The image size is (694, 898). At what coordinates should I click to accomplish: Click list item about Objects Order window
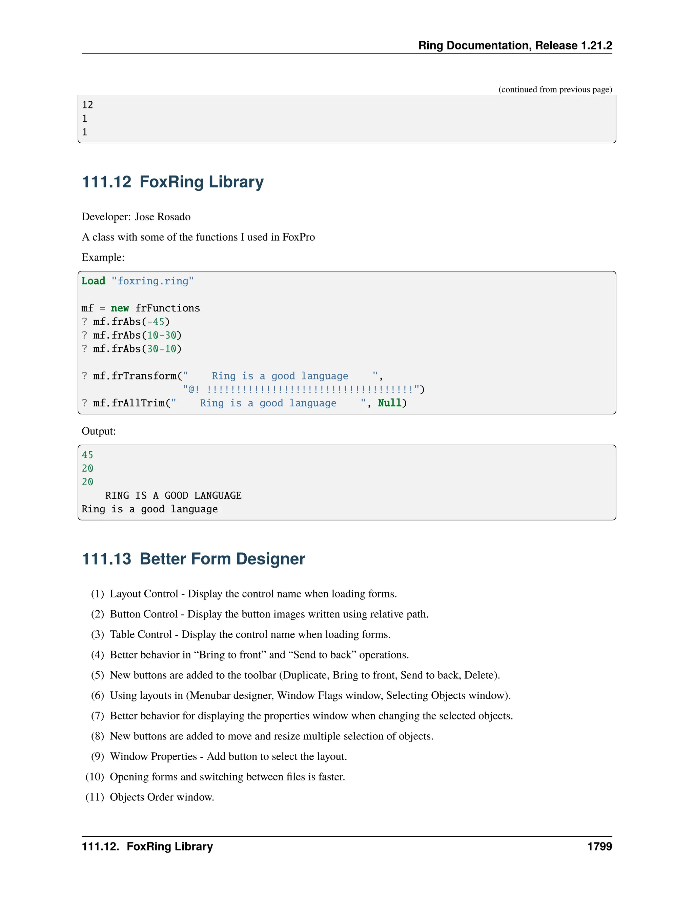(162, 797)
